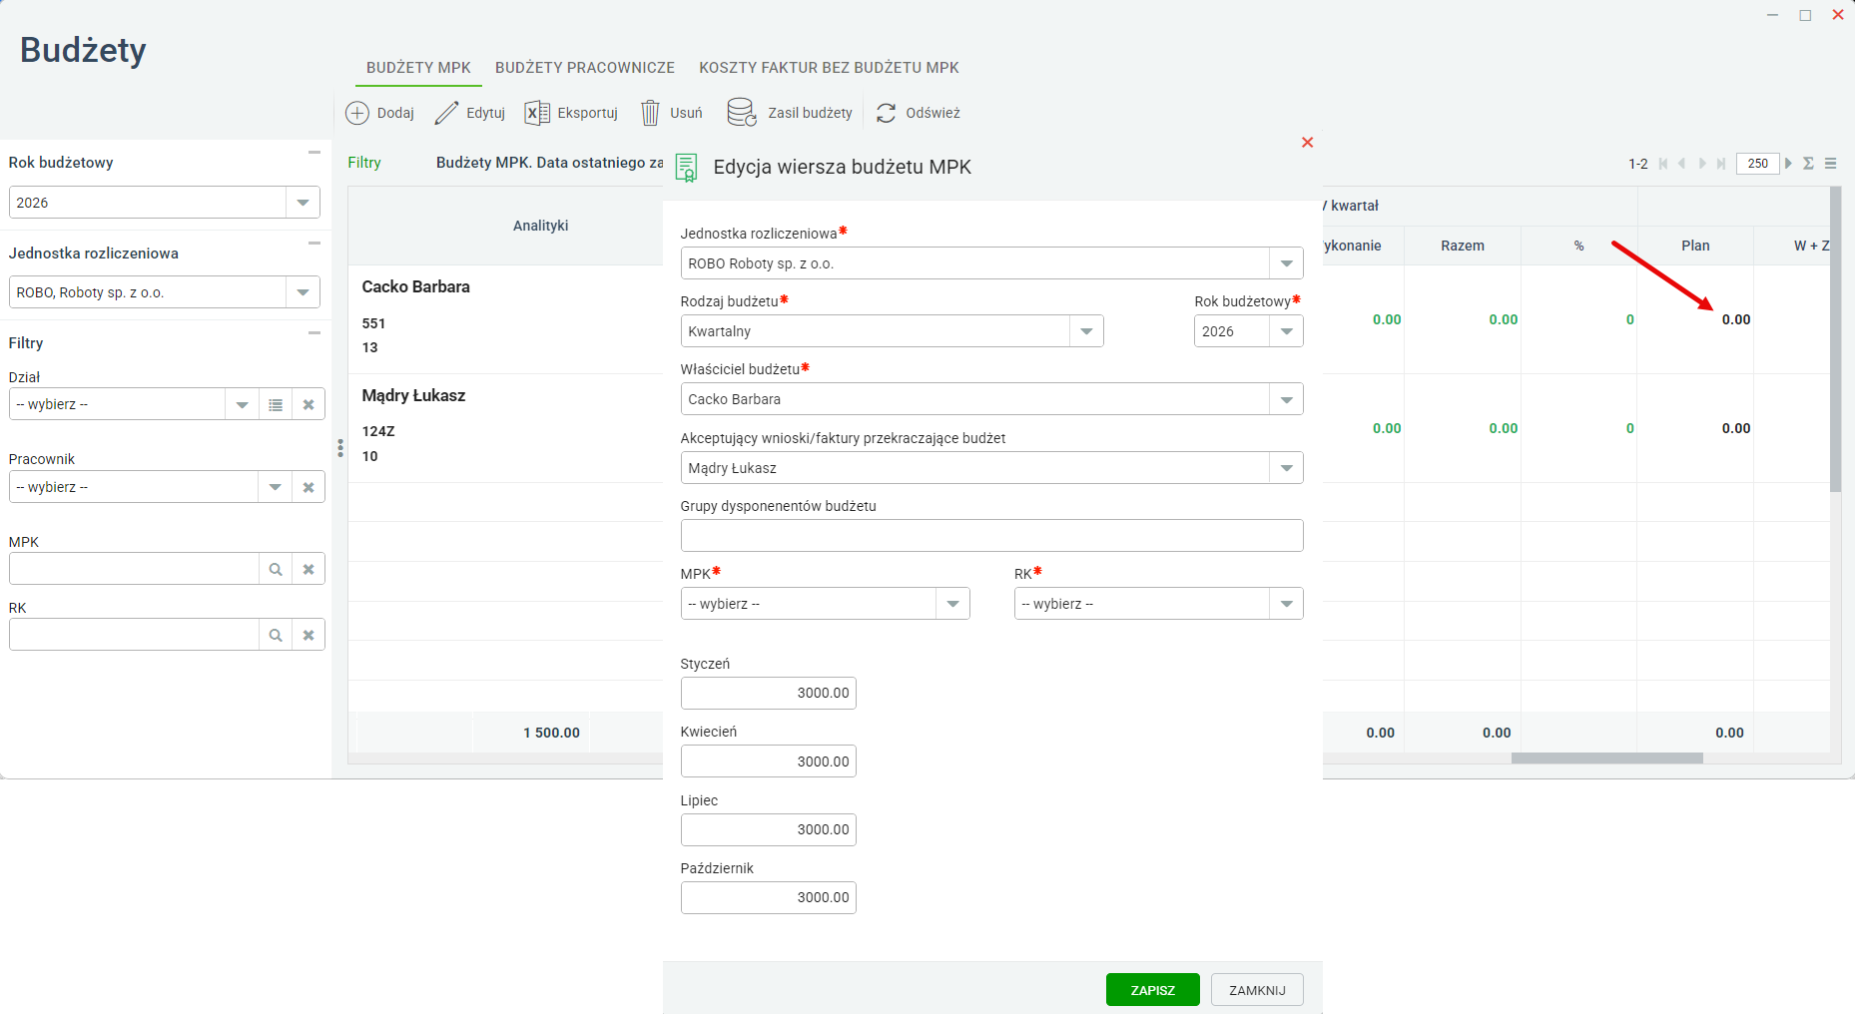Click the % column header

pyautogui.click(x=1578, y=246)
